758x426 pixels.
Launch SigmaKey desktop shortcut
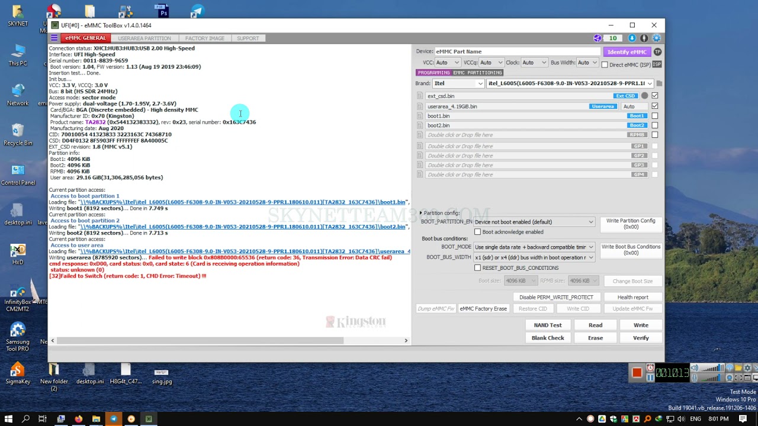[18, 373]
